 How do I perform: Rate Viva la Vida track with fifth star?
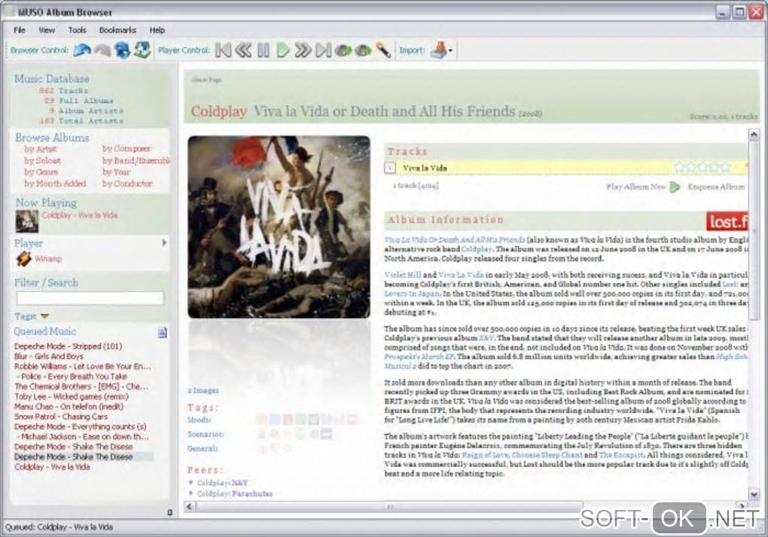725,167
